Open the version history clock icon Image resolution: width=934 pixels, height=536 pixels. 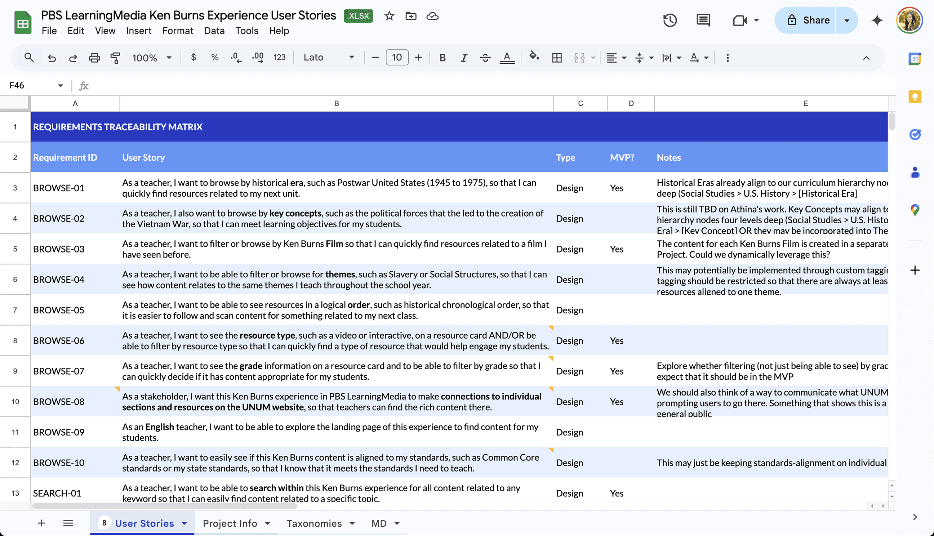[670, 20]
